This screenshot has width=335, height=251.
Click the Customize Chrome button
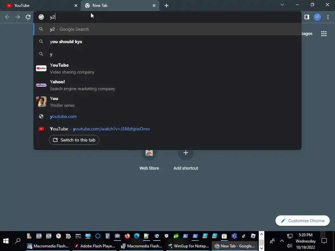pos(302,221)
